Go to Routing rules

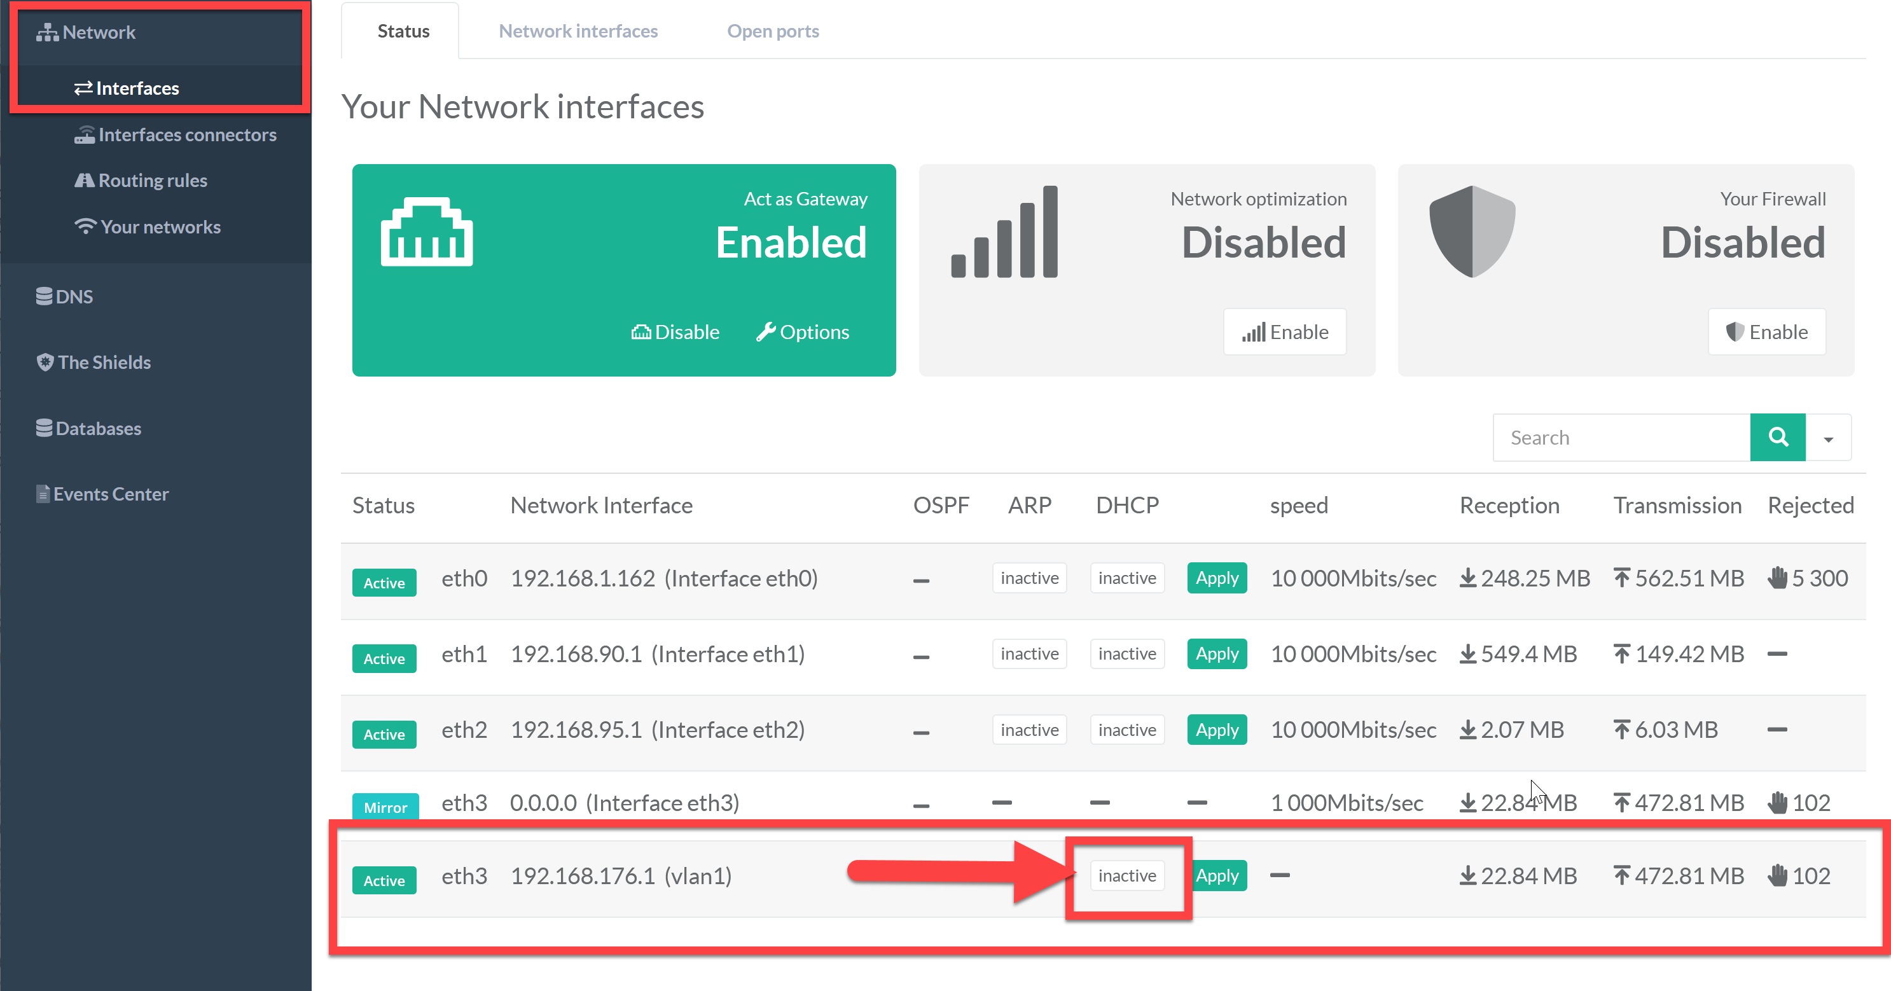(x=141, y=181)
